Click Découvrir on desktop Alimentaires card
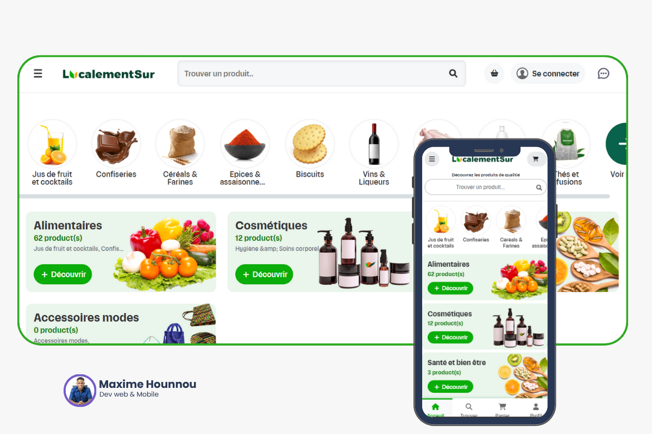The image size is (652, 434). [x=63, y=275]
